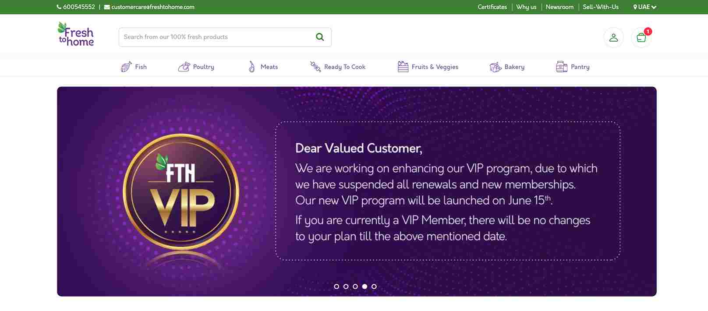
Task: Open the Ready To Cook menu
Action: [344, 67]
